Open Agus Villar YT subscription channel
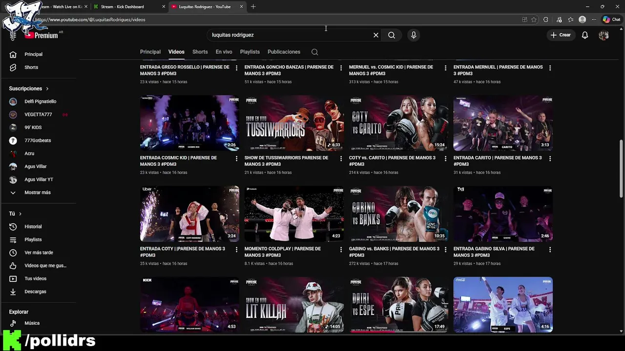625x351 pixels. [x=38, y=179]
